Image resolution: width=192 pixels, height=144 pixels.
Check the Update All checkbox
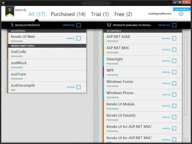pyautogui.click(x=78, y=25)
